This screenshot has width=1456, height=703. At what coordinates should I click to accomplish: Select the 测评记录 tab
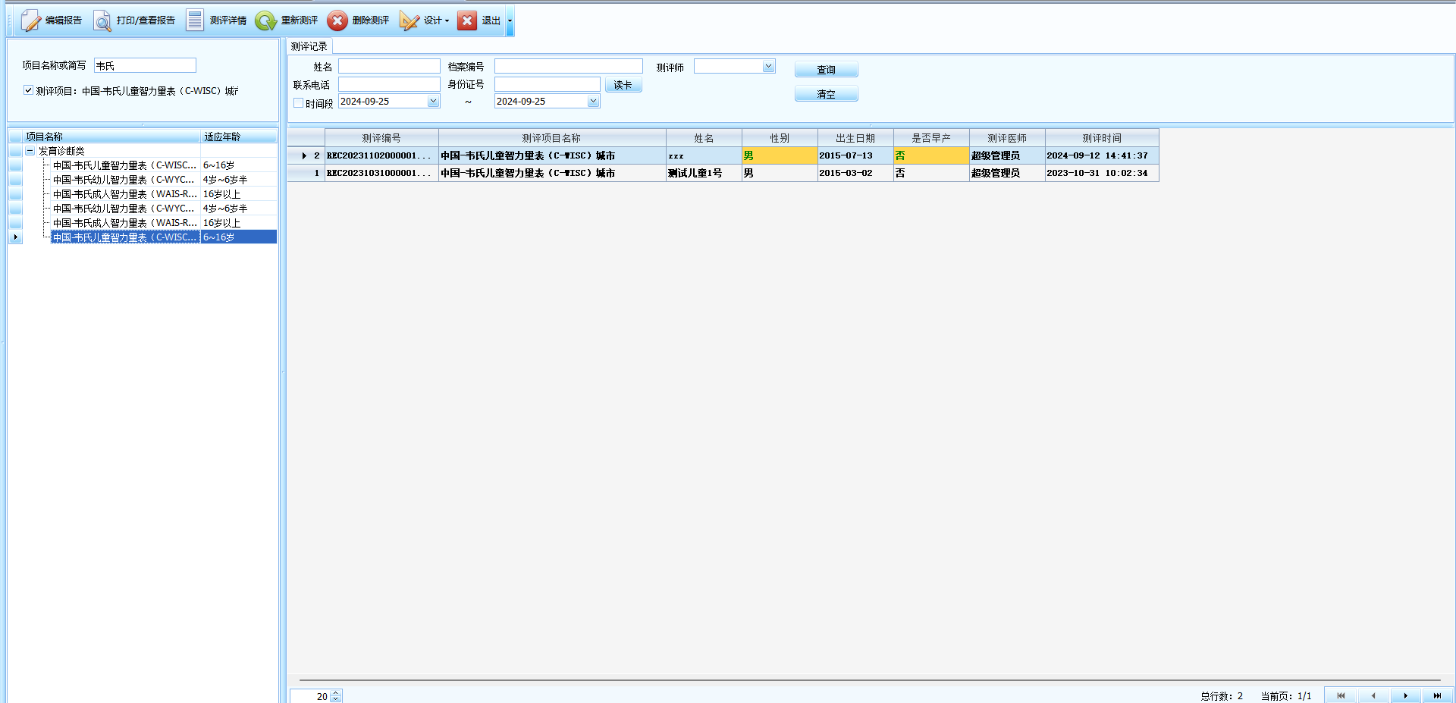coord(309,46)
